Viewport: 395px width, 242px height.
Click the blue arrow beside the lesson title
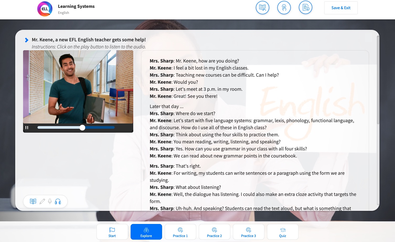tap(26, 40)
